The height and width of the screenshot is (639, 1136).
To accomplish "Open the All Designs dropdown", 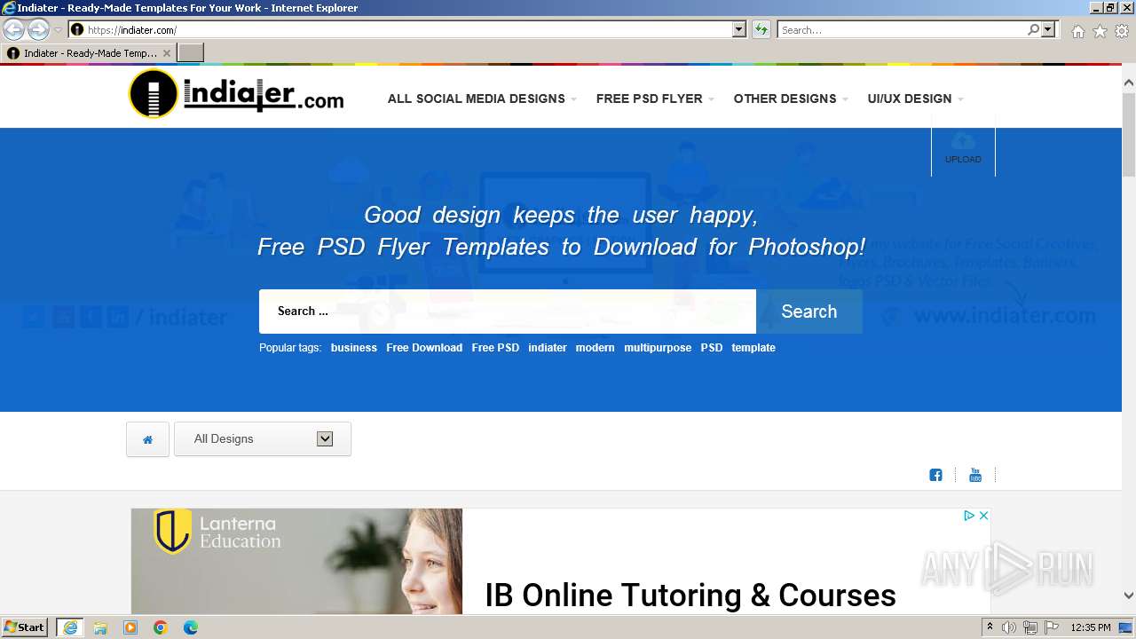I will click(263, 439).
